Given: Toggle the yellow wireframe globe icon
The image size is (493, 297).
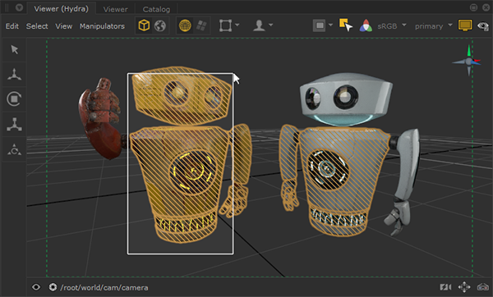Looking at the screenshot, I should pos(185,25).
